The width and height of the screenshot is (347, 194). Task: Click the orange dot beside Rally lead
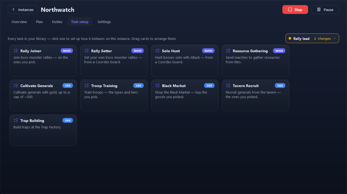290,38
